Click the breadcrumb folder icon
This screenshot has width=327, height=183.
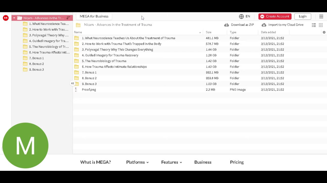(78, 25)
